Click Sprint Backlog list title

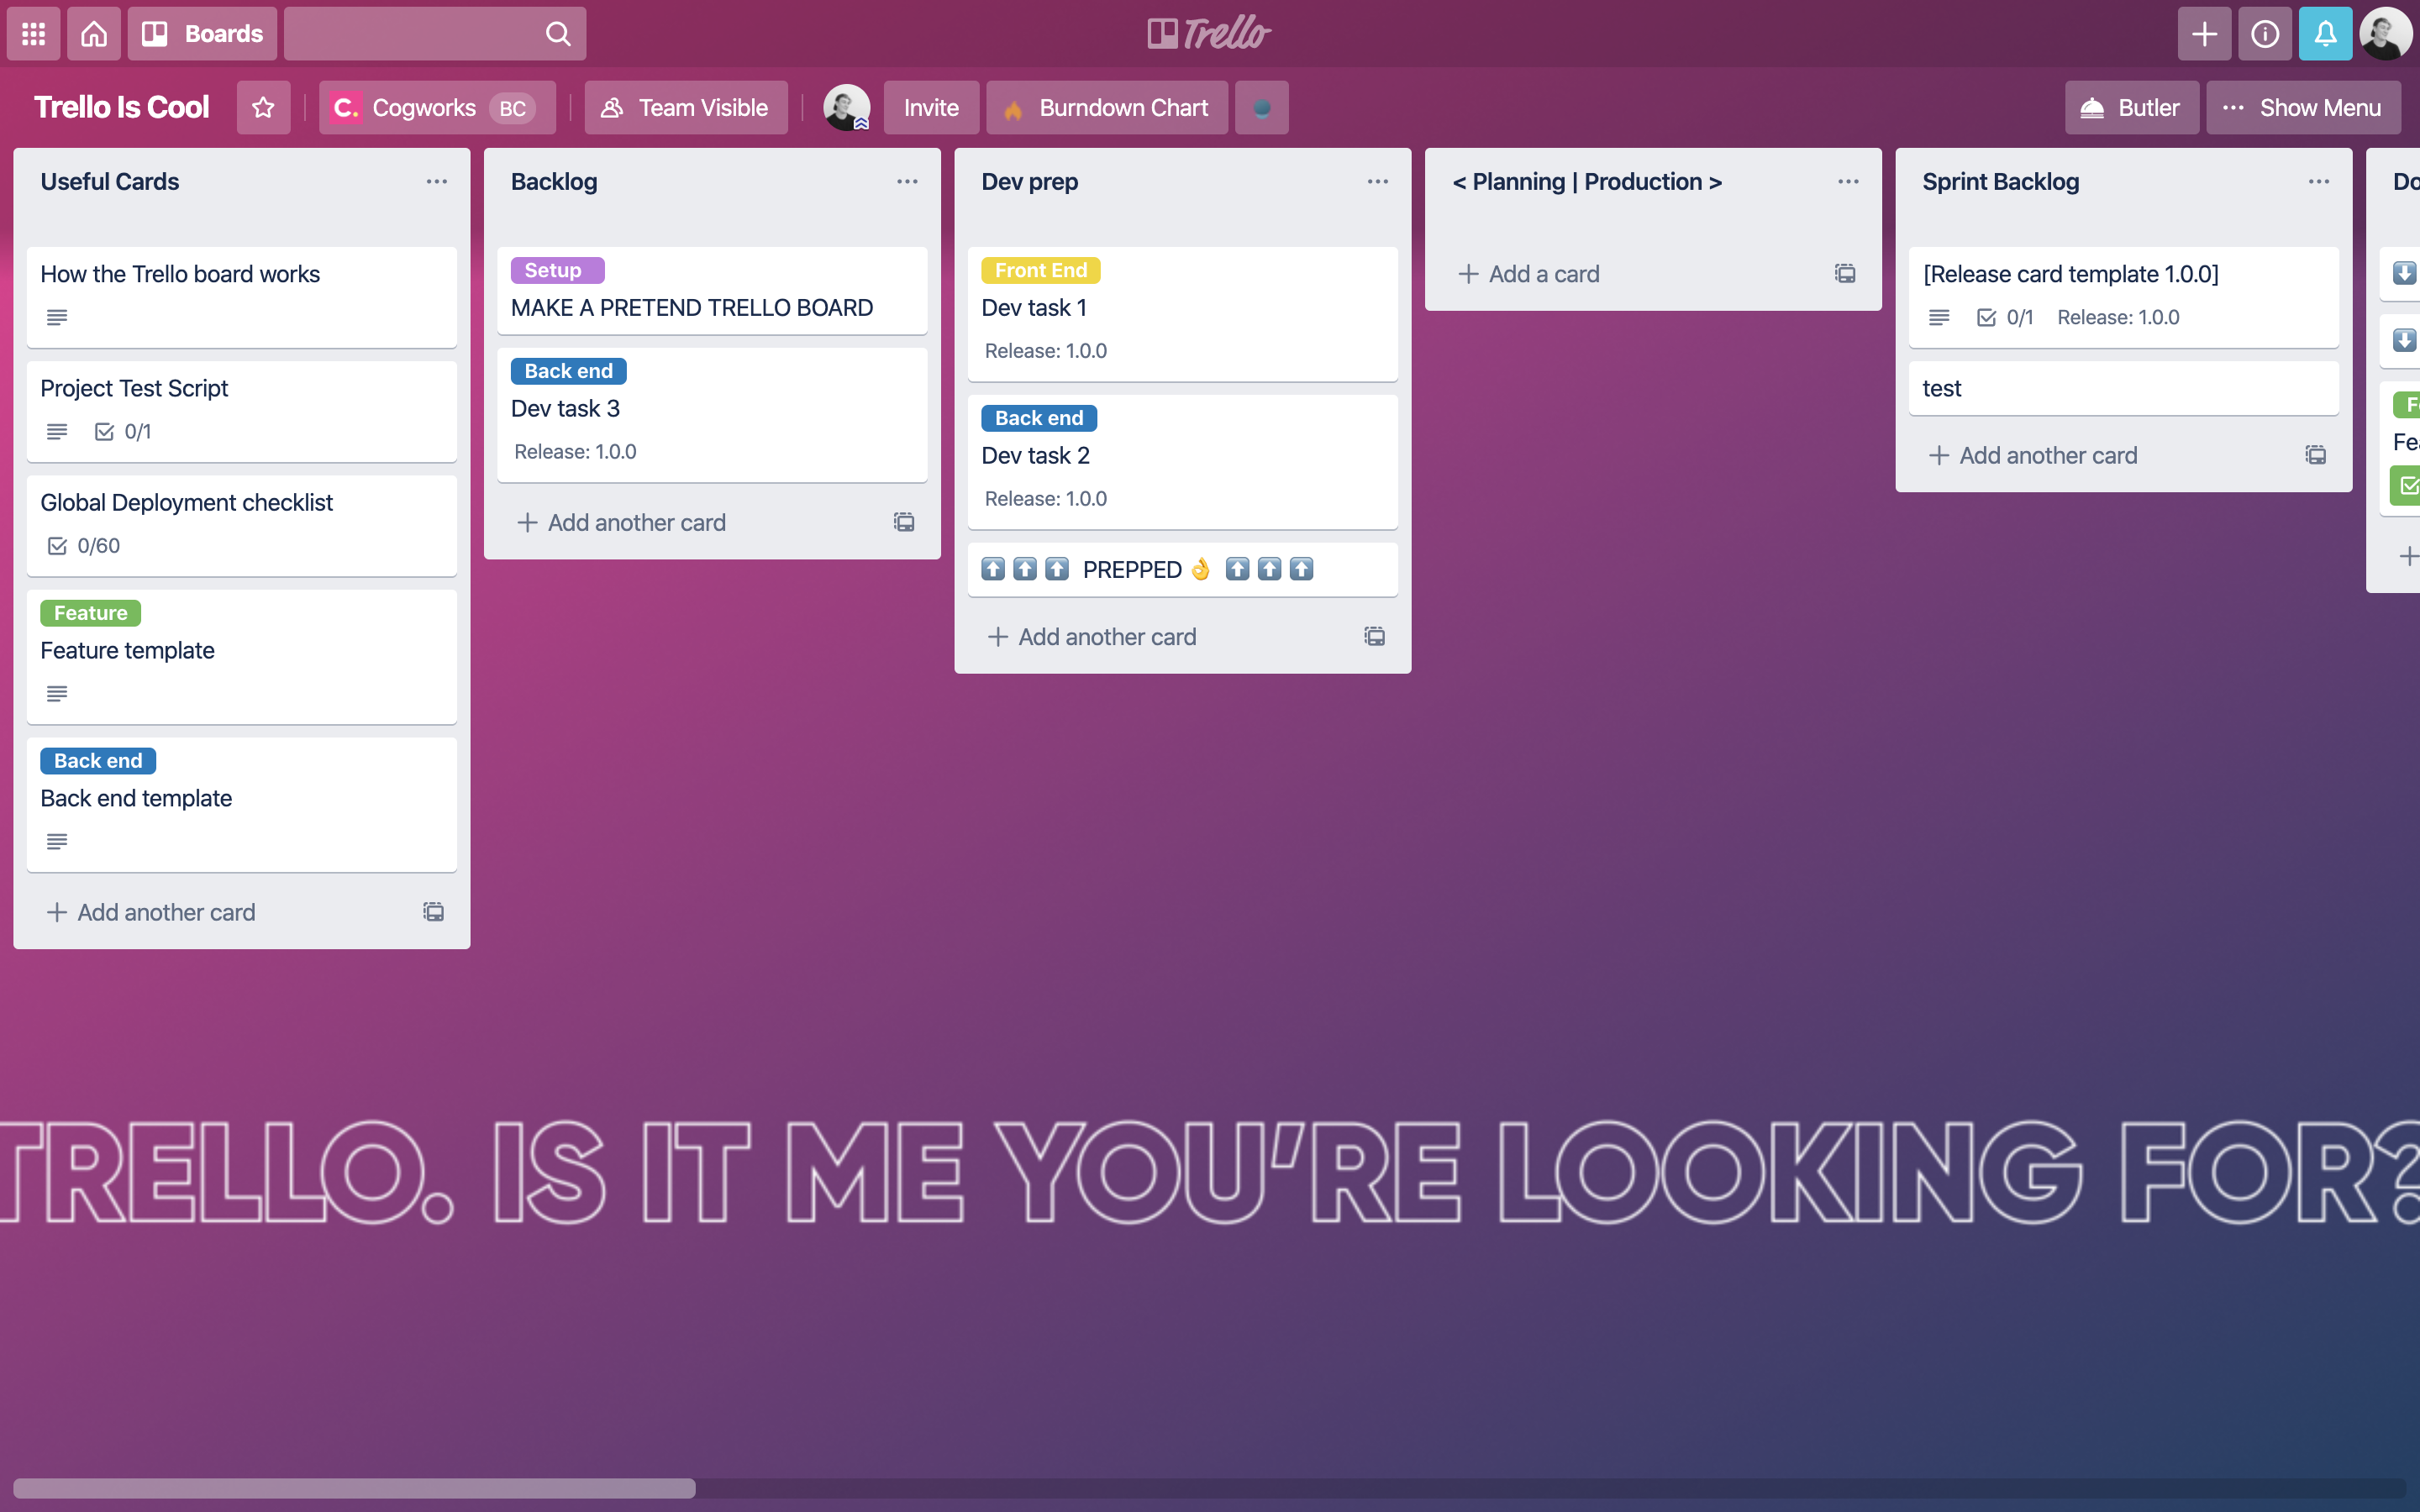pos(2000,182)
